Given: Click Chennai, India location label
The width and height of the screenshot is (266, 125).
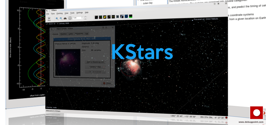Looking at the screenshot, I should coord(51,107).
